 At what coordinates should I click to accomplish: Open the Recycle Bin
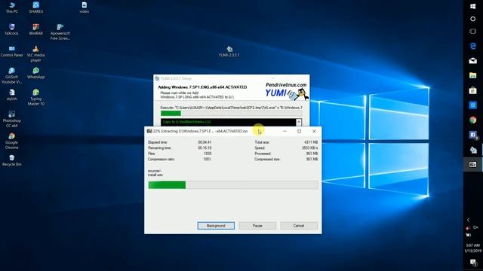[12, 160]
